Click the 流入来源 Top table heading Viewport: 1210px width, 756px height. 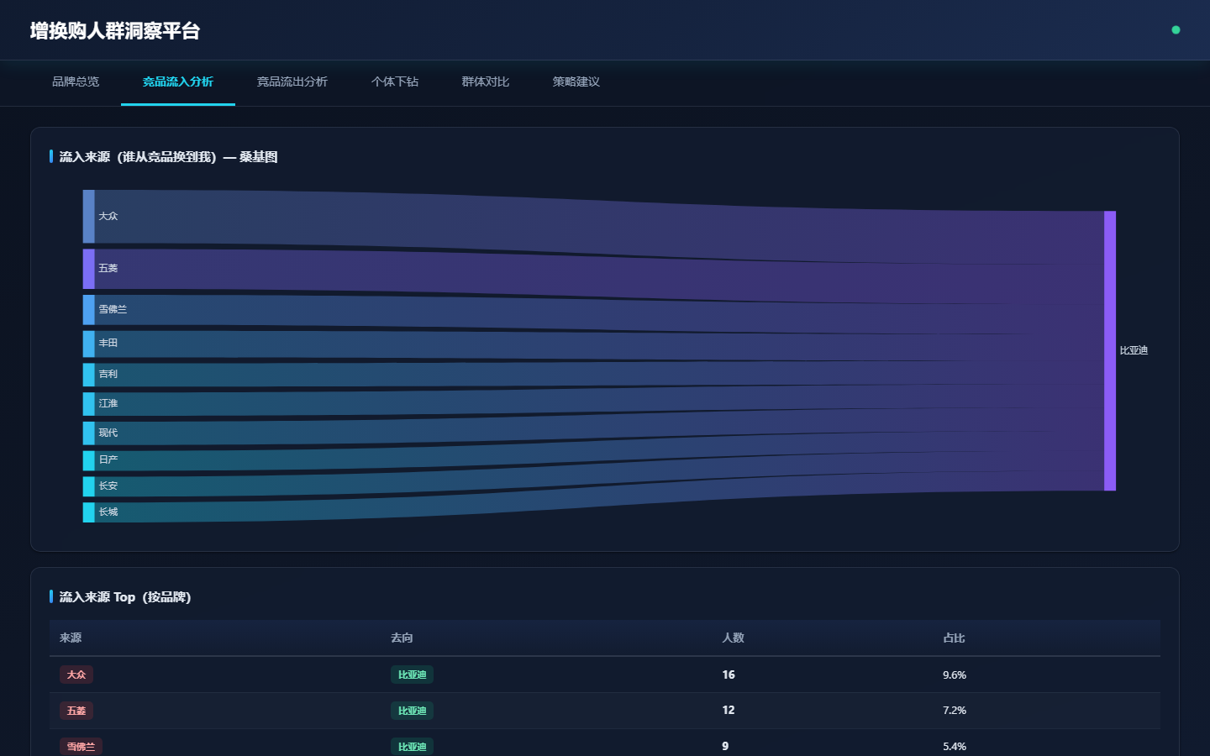125,597
